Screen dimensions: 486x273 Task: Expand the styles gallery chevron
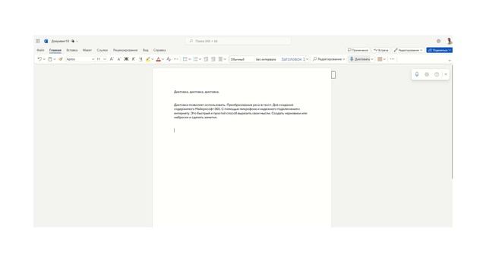point(307,59)
